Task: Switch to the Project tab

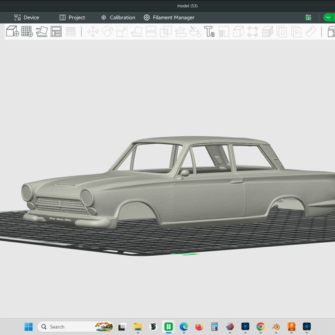Action: point(72,18)
